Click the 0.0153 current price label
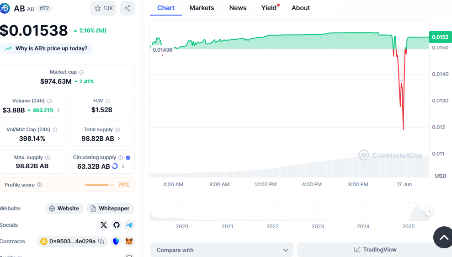The image size is (452, 257). tap(440, 37)
